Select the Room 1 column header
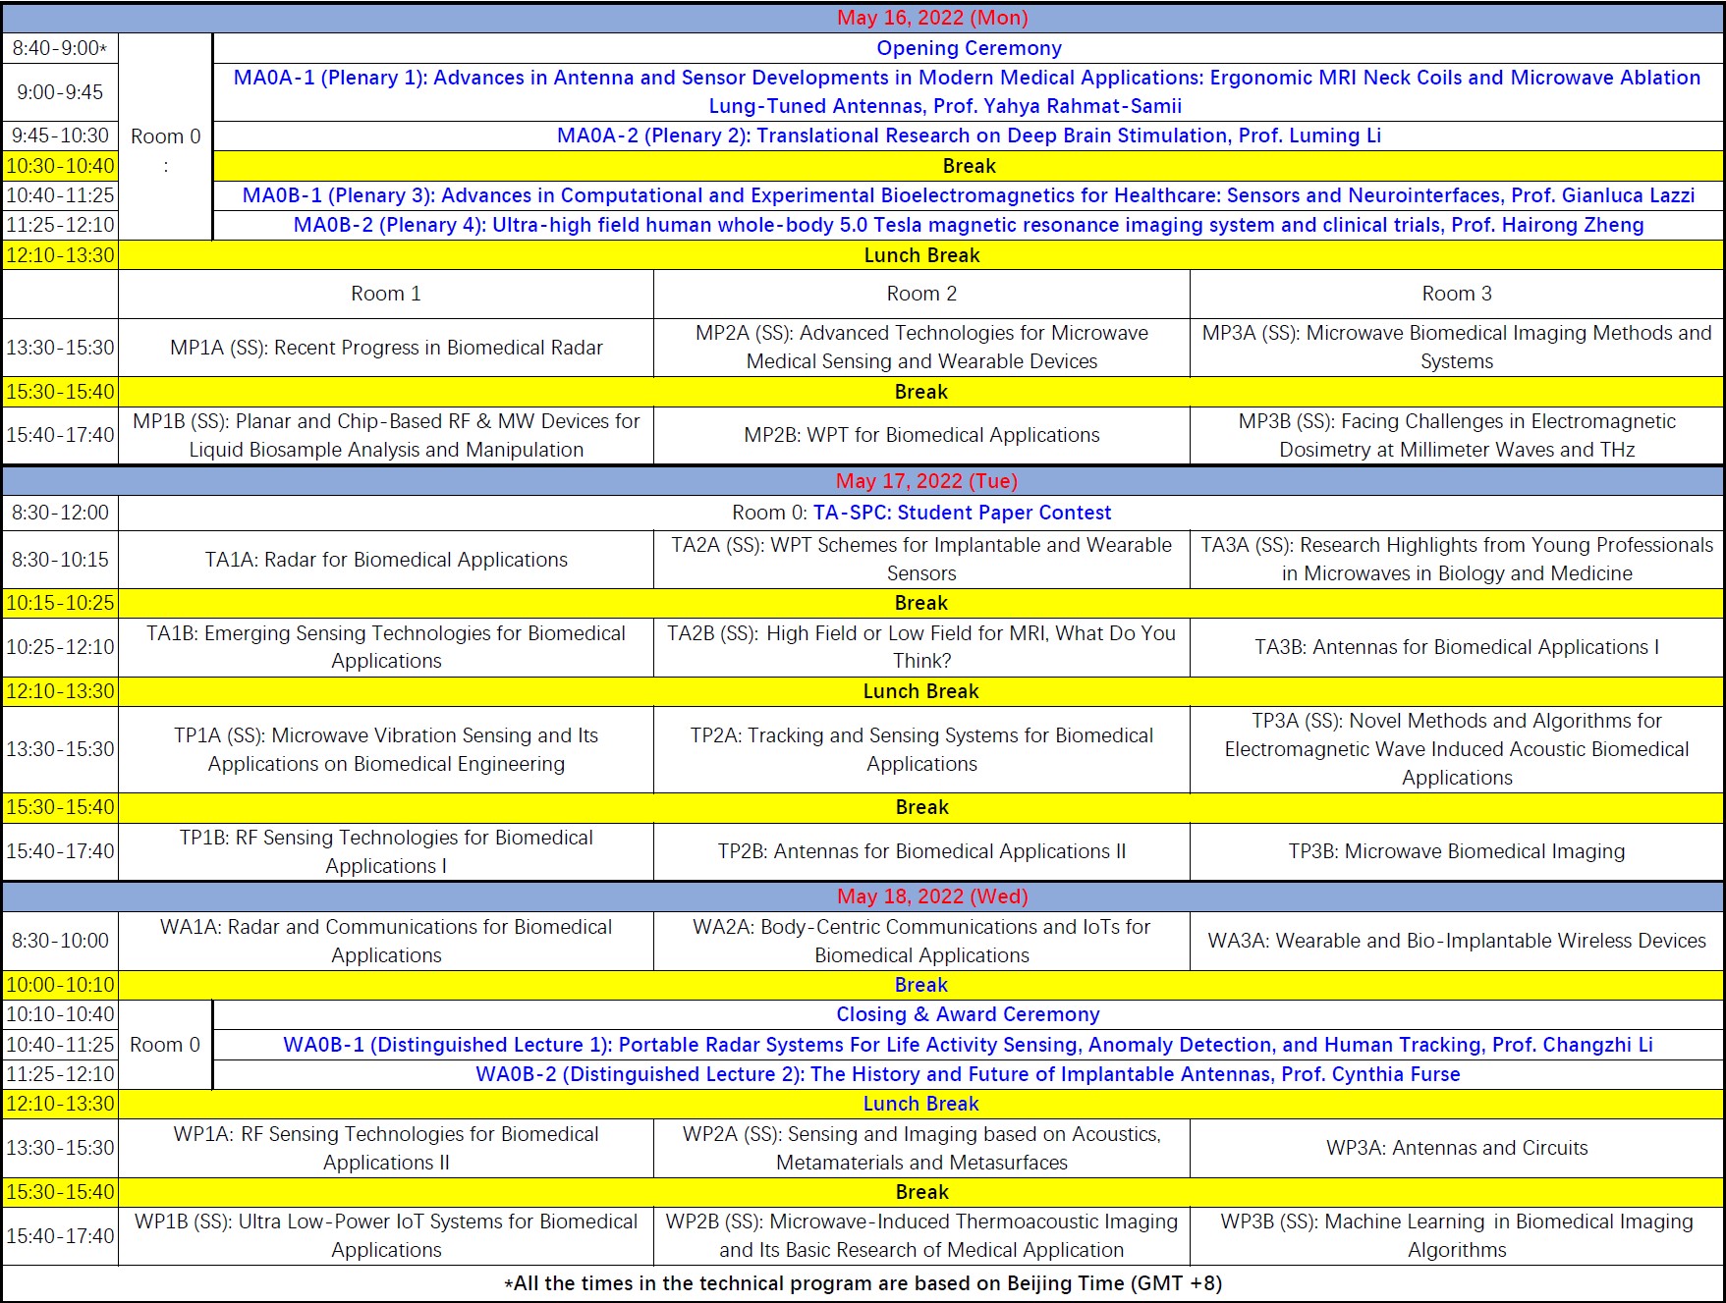Viewport: 1726px width, 1303px height. point(386,294)
